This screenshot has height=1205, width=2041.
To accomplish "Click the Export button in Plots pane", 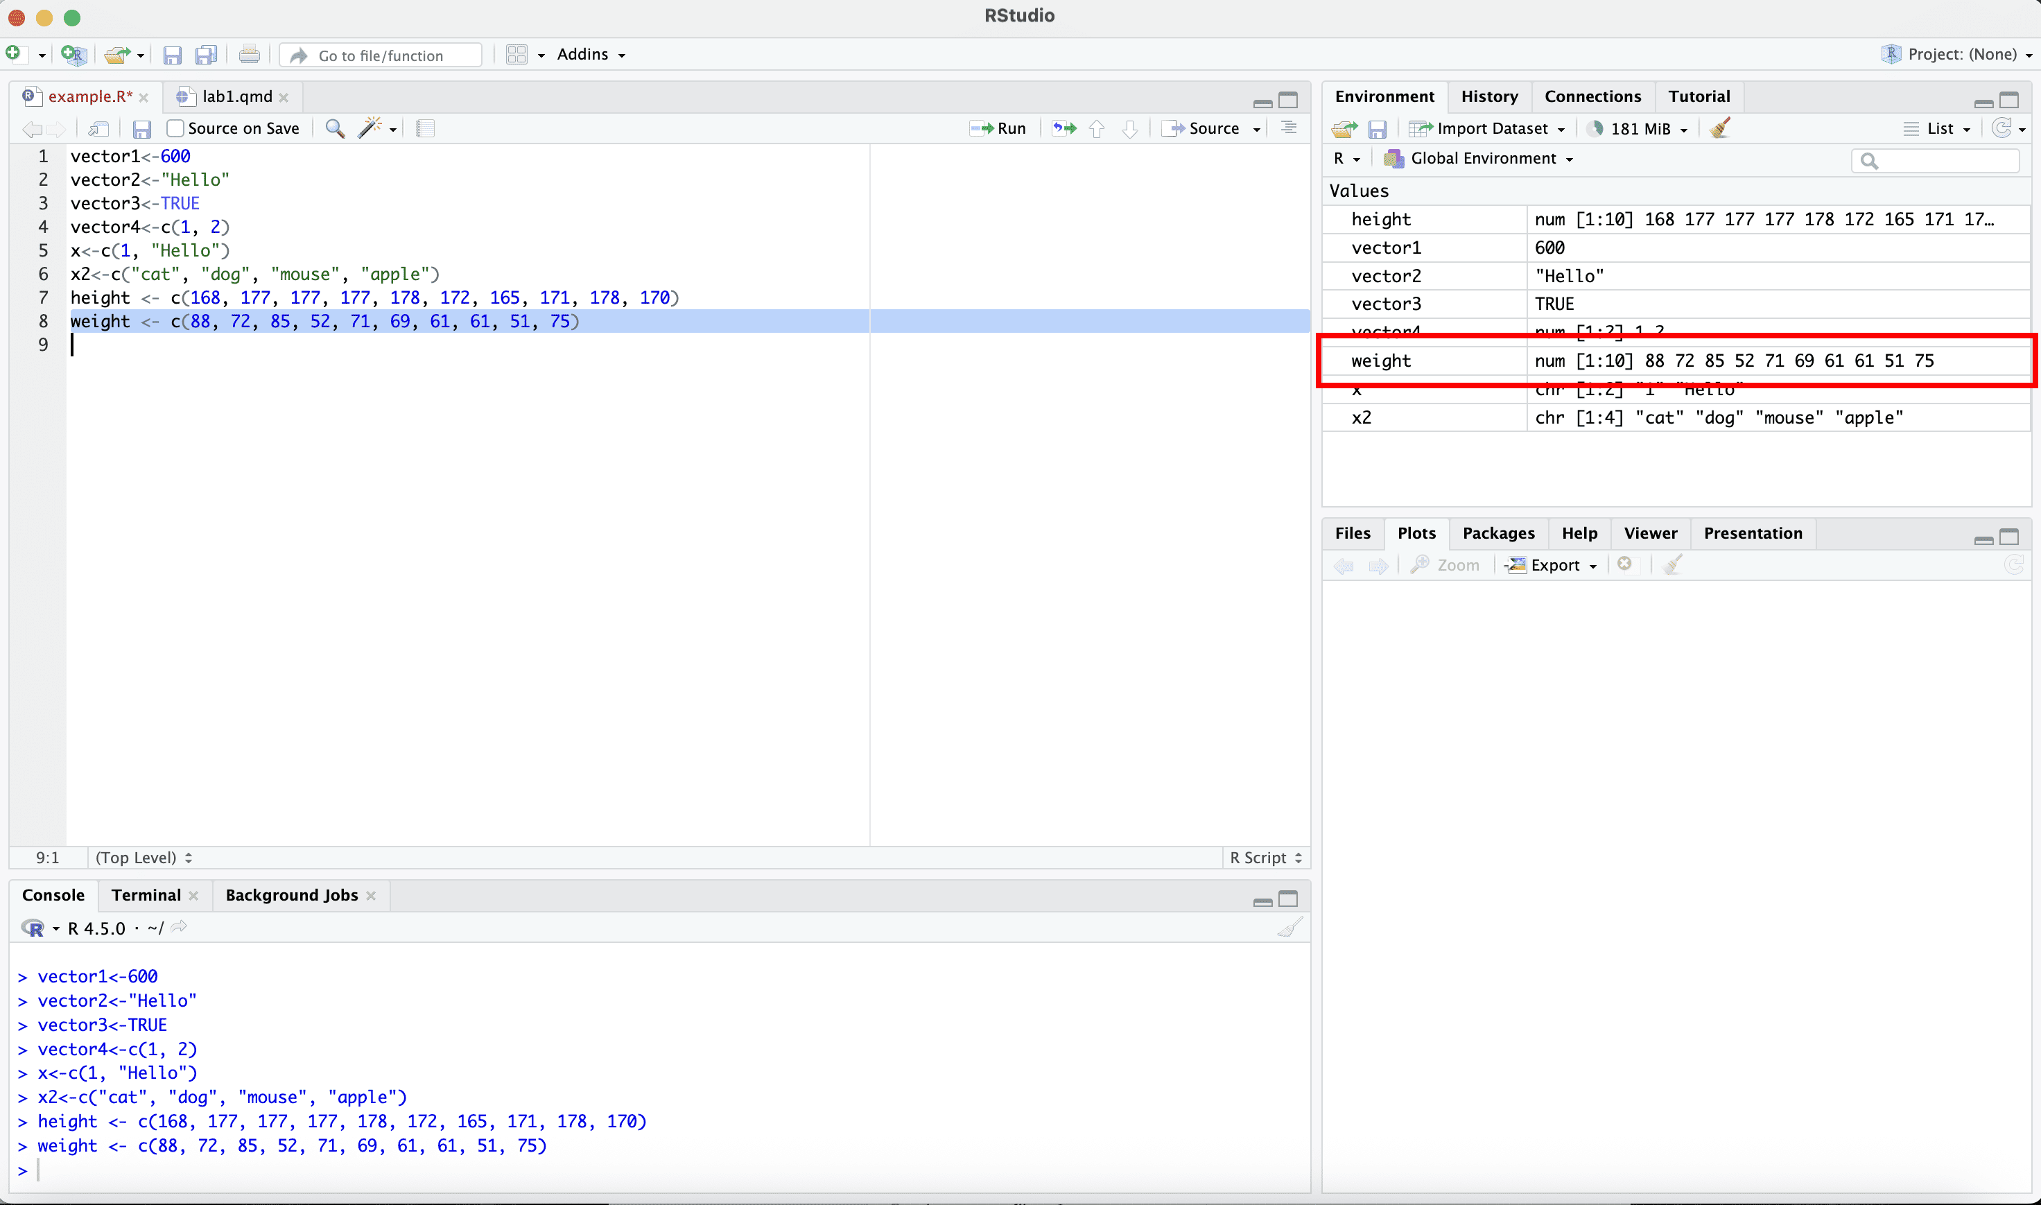I will click(x=1552, y=565).
